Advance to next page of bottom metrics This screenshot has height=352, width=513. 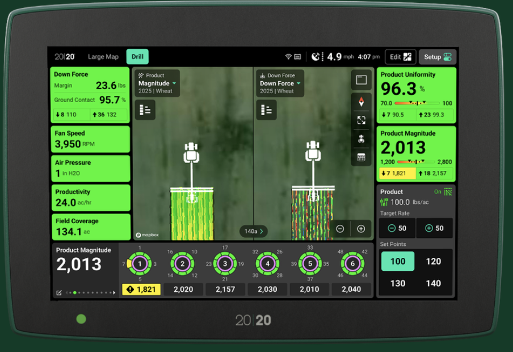[114, 293]
